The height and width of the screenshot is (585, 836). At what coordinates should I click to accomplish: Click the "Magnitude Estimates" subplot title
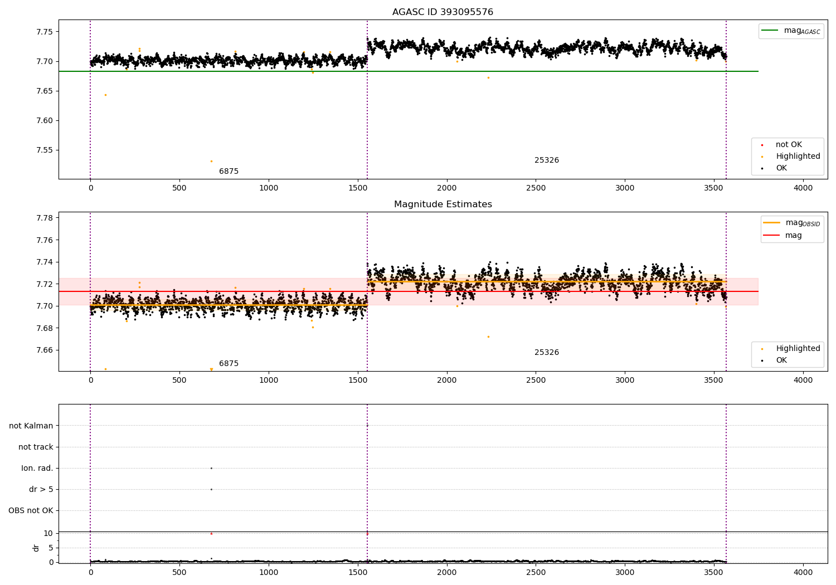[443, 204]
